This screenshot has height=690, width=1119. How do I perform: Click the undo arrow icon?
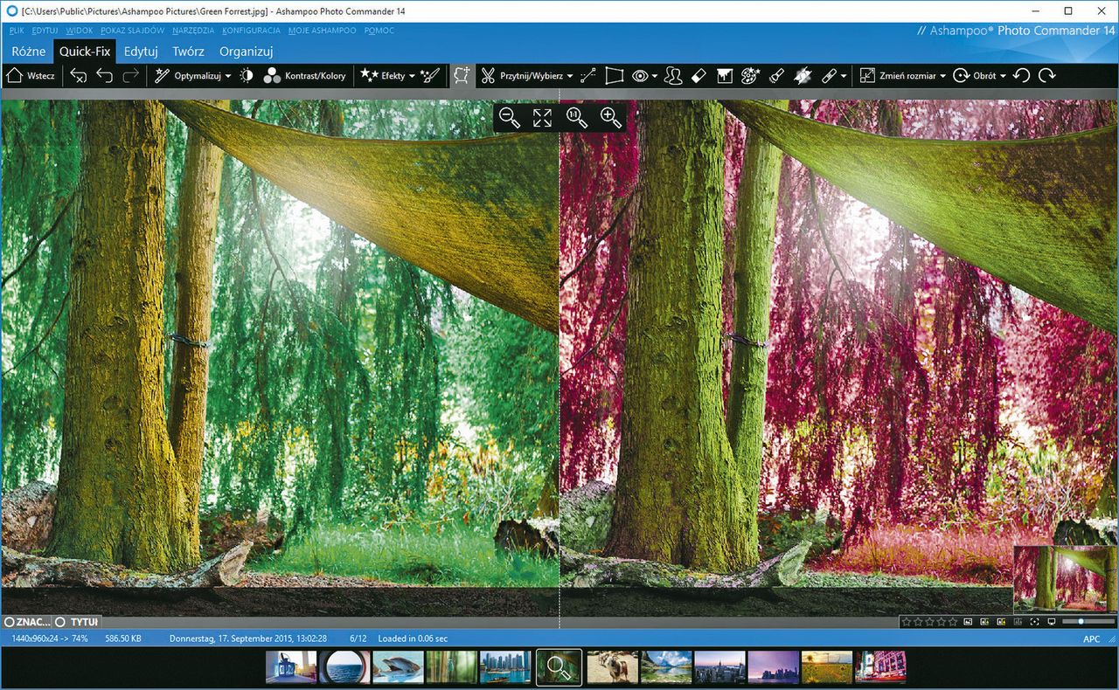[x=105, y=76]
